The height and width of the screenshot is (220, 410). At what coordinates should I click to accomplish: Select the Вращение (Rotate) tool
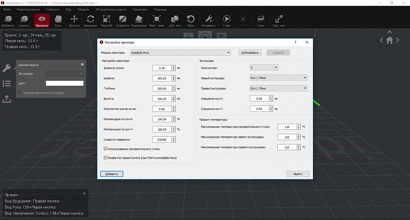click(x=90, y=21)
